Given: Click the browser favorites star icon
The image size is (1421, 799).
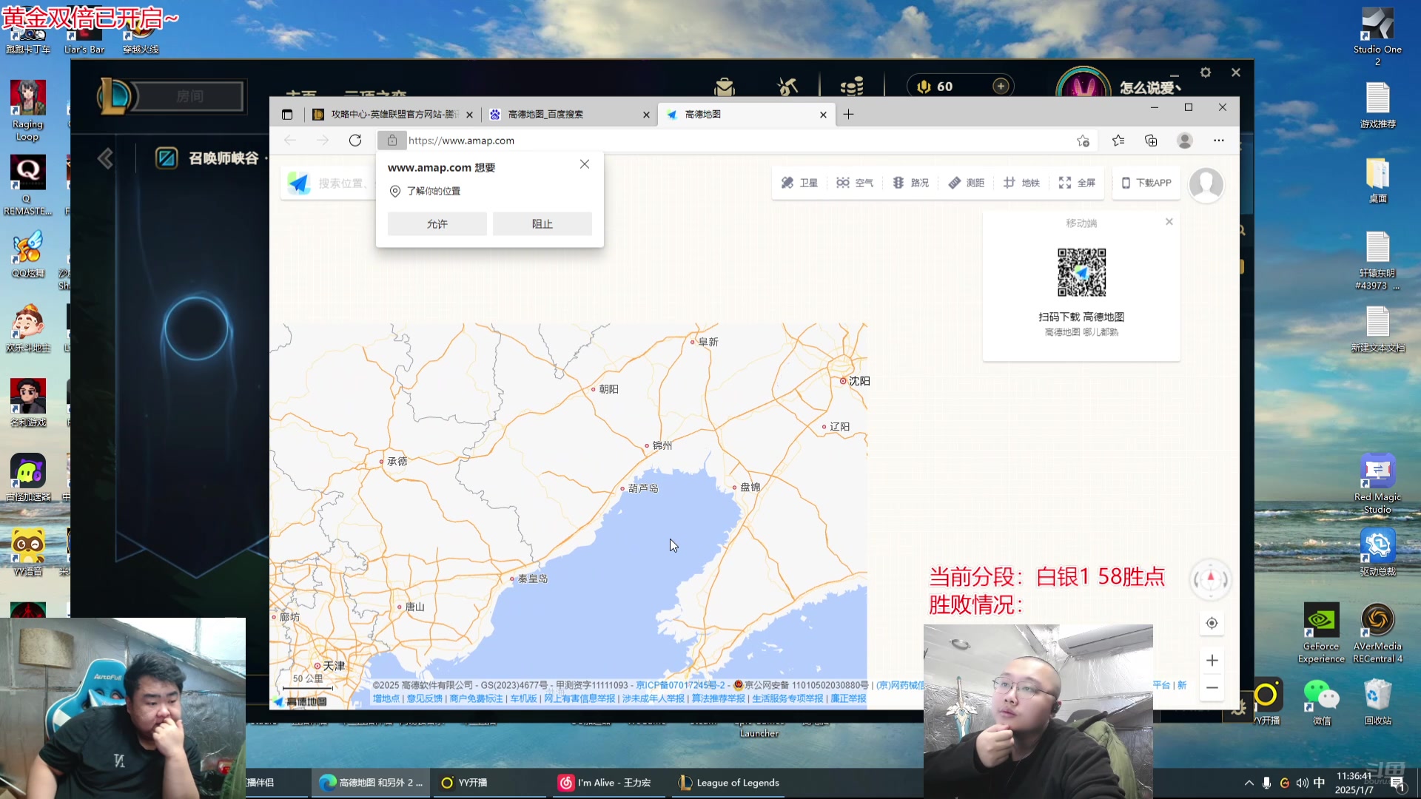Looking at the screenshot, I should click(1118, 140).
